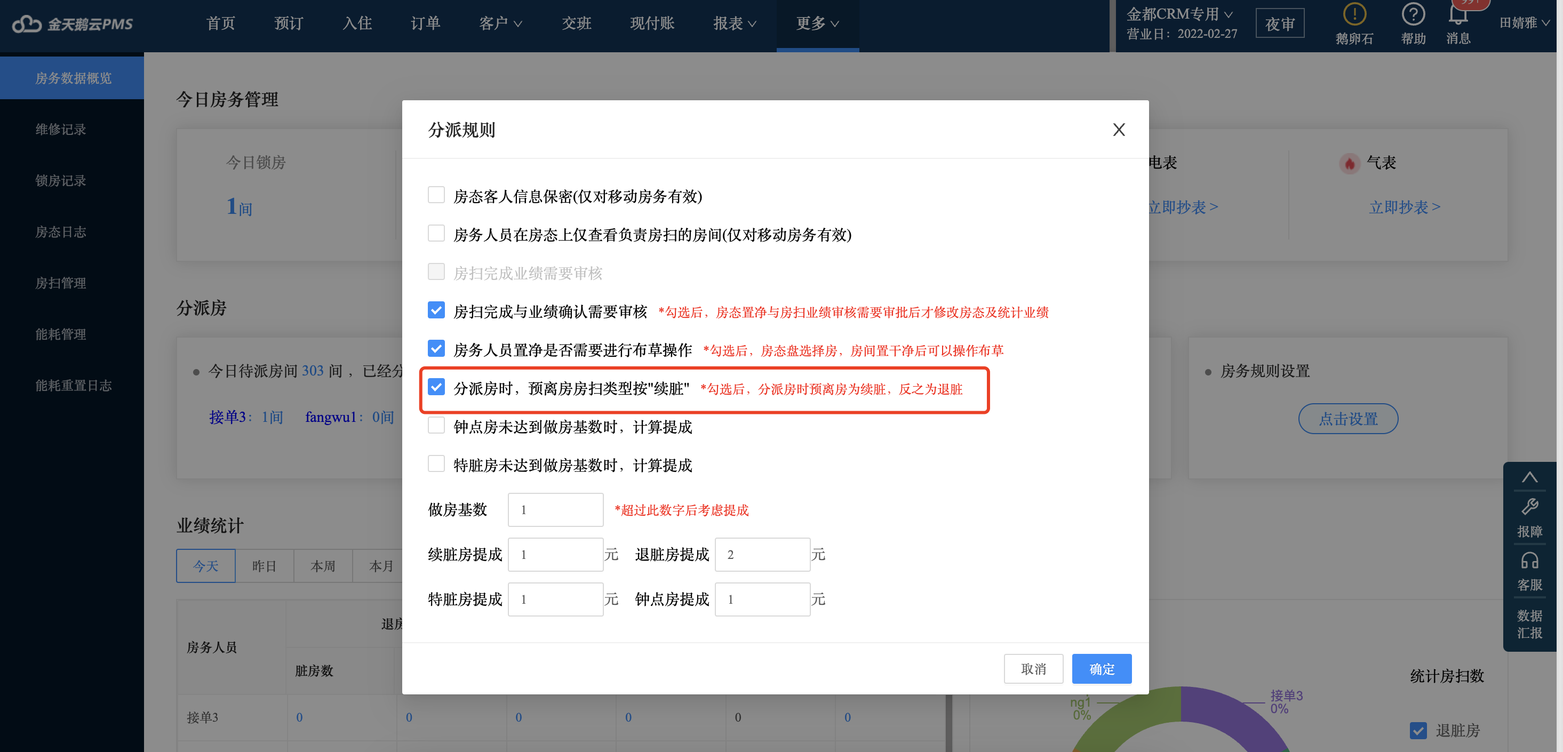Open 现付账 in top navigation
This screenshot has width=1563, height=752.
click(x=652, y=23)
